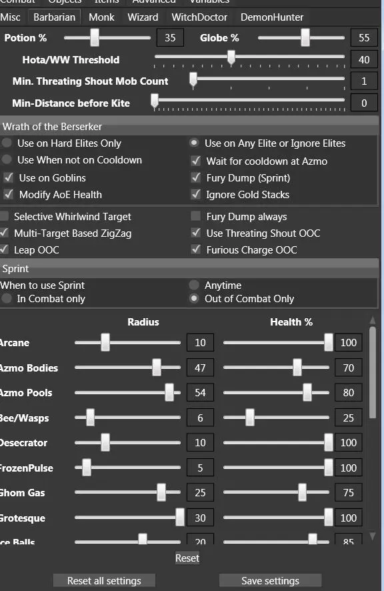Click the Potion % slider handle

(95, 38)
